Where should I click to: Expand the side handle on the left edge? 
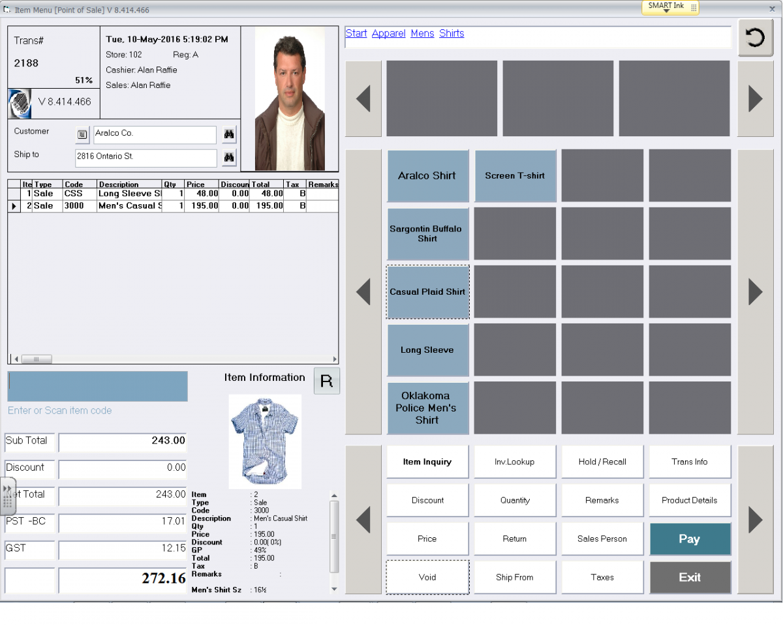tap(7, 497)
